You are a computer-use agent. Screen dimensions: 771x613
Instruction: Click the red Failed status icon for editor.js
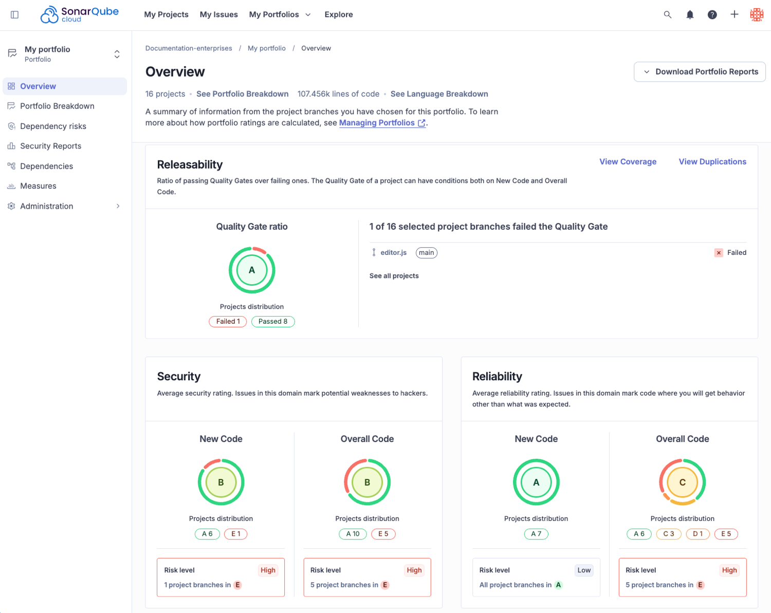[719, 253]
